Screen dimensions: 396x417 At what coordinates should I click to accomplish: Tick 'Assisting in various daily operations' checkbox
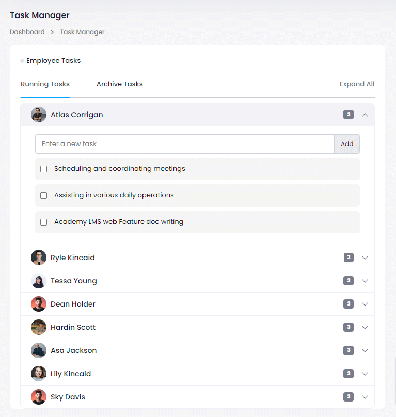point(44,196)
